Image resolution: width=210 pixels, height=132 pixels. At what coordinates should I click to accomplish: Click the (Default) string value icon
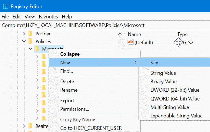tap(130, 42)
